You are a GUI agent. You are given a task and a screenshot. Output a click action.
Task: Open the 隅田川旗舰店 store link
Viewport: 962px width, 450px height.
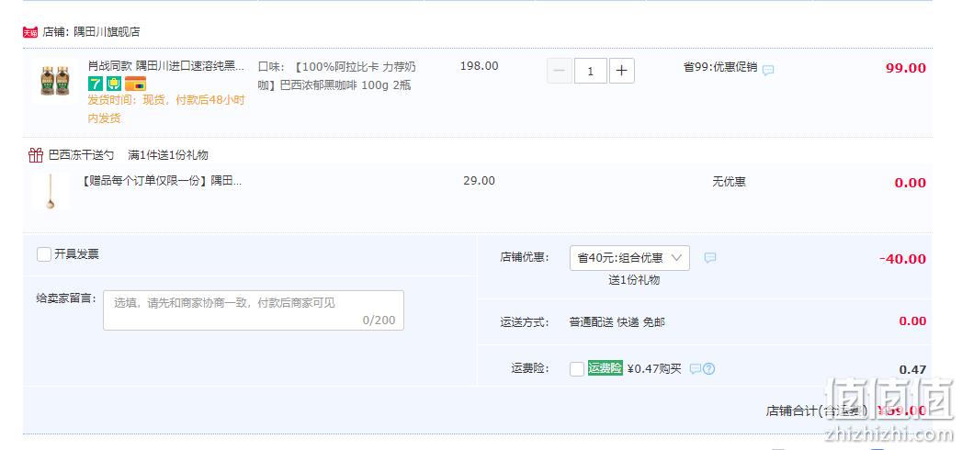tap(107, 32)
